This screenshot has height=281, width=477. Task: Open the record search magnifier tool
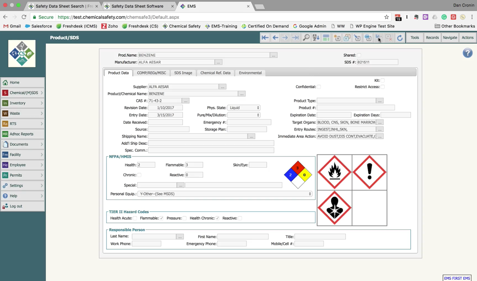coord(306,38)
